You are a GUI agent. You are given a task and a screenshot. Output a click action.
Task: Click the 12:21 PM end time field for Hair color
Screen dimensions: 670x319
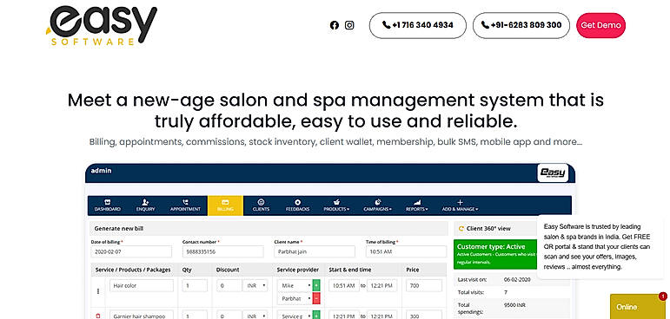coord(381,286)
